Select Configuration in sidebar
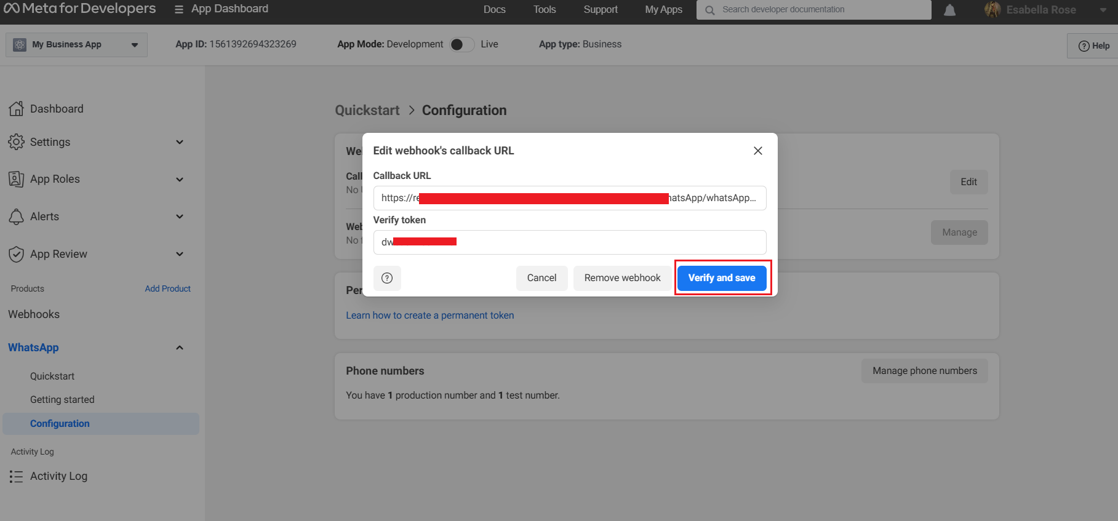1118x521 pixels. 101,424
